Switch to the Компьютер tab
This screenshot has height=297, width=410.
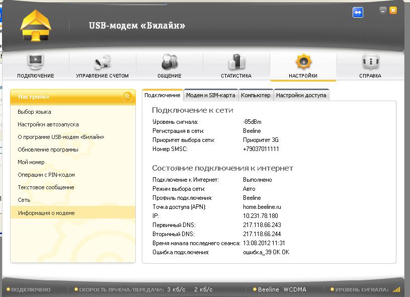click(256, 95)
